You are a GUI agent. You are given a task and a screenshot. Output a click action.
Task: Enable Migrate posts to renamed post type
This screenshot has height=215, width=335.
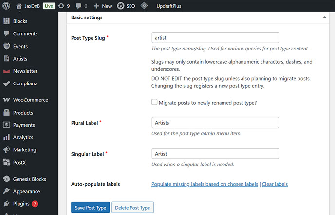pos(154,102)
